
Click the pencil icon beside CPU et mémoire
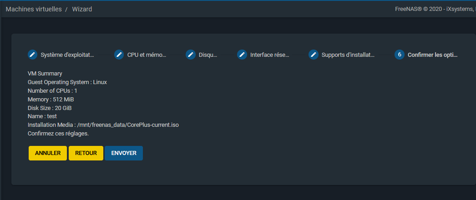point(119,55)
